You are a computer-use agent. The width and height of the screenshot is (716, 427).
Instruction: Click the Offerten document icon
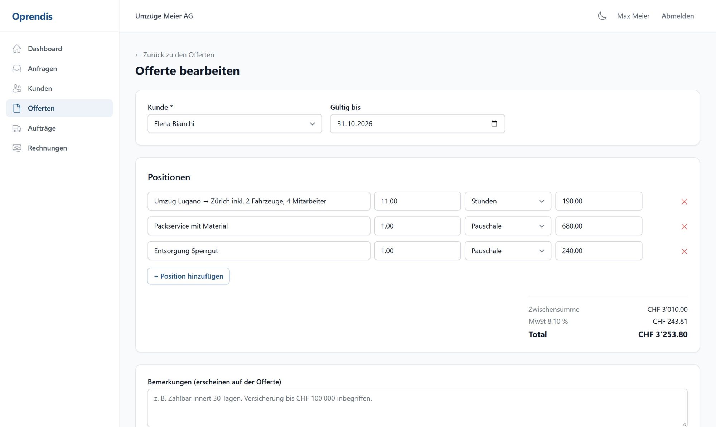17,108
